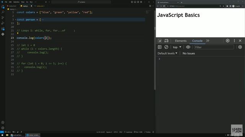Reload the page in Chrome
The image size is (245, 137).
[x=164, y=6]
